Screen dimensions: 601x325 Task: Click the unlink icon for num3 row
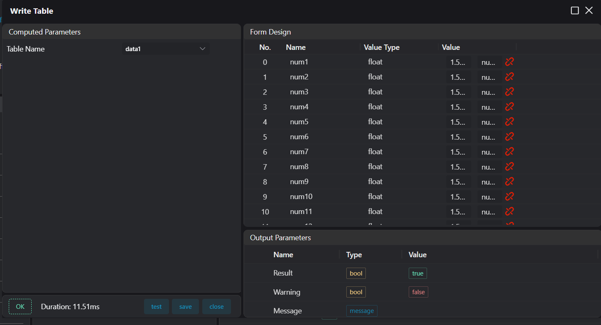[509, 92]
